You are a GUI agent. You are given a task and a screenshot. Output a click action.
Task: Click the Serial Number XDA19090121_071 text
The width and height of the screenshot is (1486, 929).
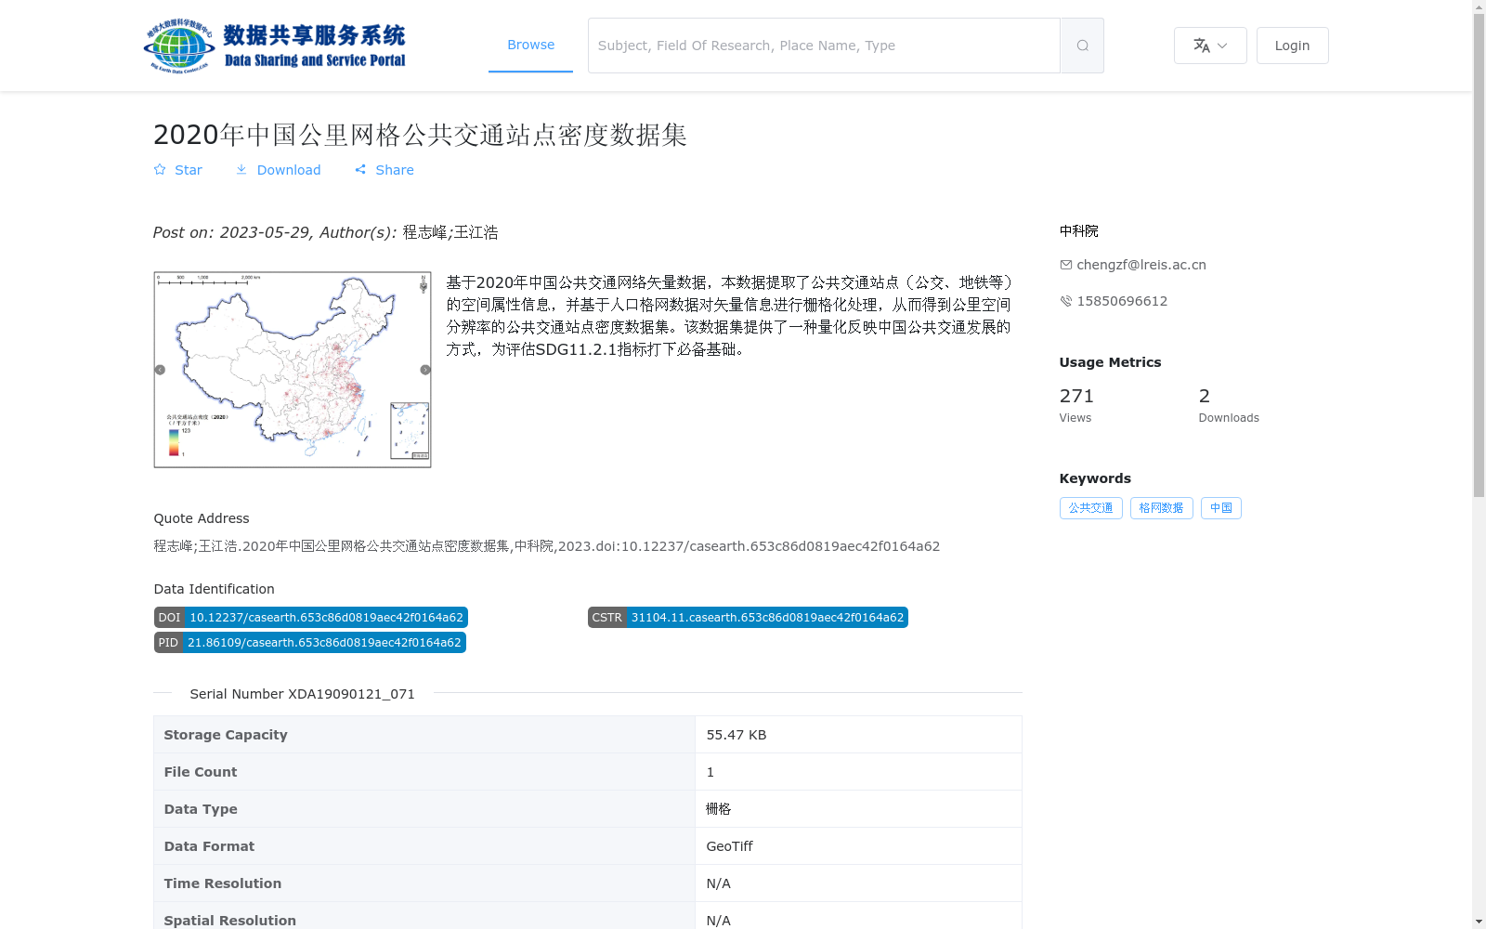click(302, 694)
